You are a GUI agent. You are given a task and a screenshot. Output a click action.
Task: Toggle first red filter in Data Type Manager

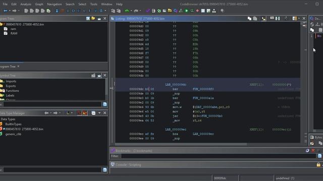[x=79, y=113]
